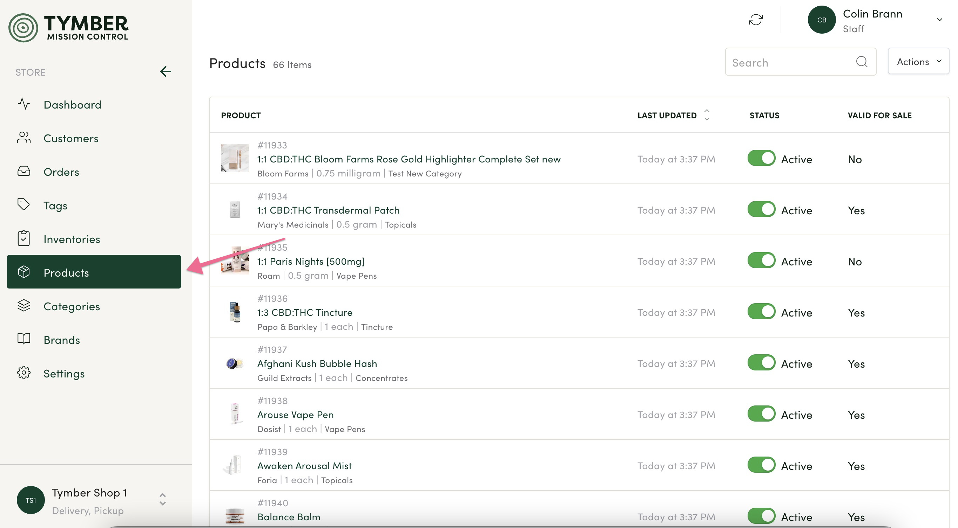The height and width of the screenshot is (528, 958).
Task: Click the Bloom Farms Rose Gold thumbnail
Action: pos(235,158)
